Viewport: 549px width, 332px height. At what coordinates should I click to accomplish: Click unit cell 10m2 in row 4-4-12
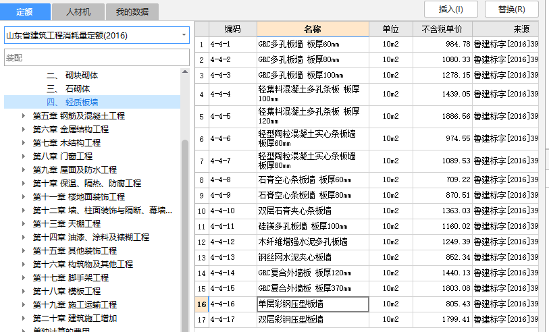point(391,242)
